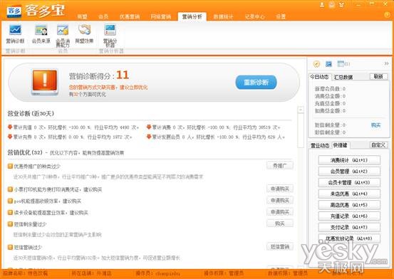Viewport: 394px width, 279px height.
Task: Click 申请购买 for 读卡设备
Action: click(280, 212)
